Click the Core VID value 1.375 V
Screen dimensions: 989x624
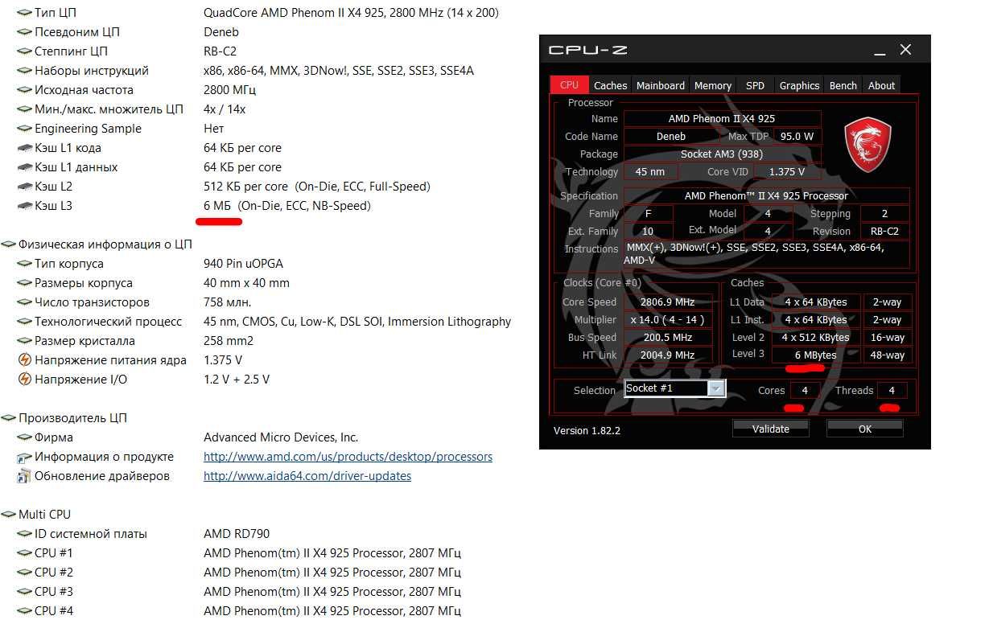tap(786, 171)
